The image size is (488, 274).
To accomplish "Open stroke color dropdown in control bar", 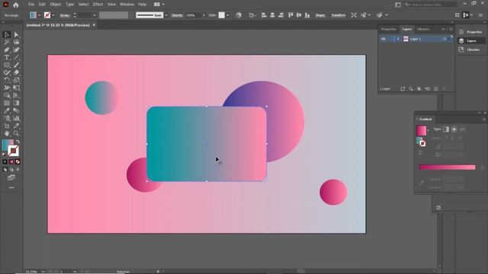I will coord(53,15).
